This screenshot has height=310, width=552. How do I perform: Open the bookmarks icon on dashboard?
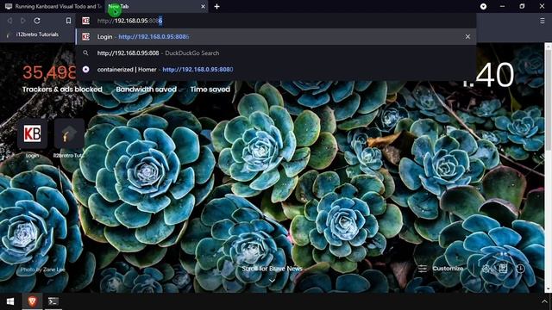(503, 269)
